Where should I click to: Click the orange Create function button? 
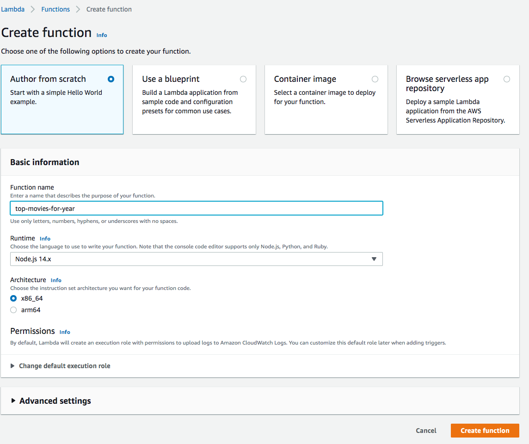click(x=485, y=431)
